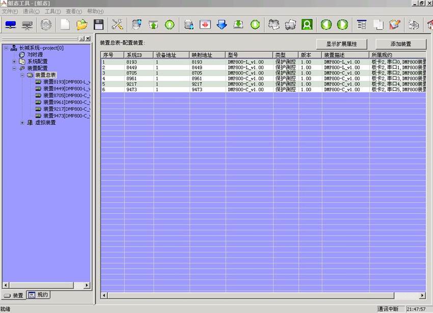Click the round grey power icon
Screen dimensions: 433x313
tap(46, 25)
